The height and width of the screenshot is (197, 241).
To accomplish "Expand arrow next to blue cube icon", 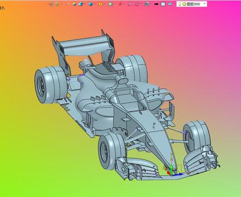I will pos(85,4).
